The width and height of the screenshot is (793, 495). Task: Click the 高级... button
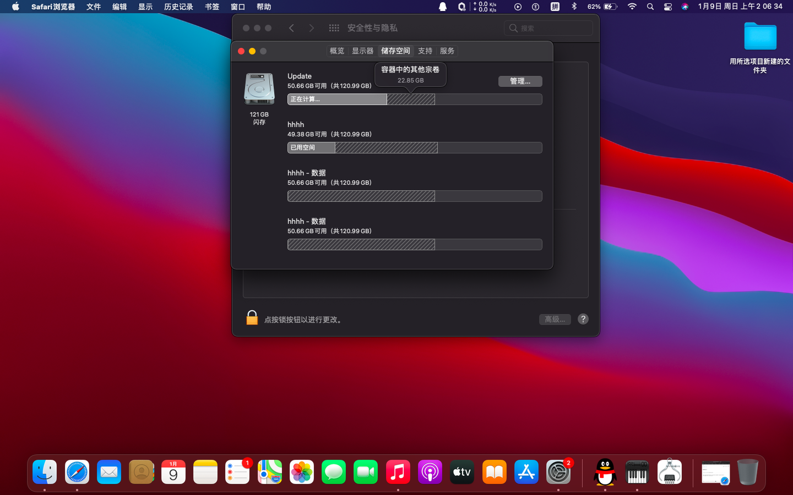(555, 320)
